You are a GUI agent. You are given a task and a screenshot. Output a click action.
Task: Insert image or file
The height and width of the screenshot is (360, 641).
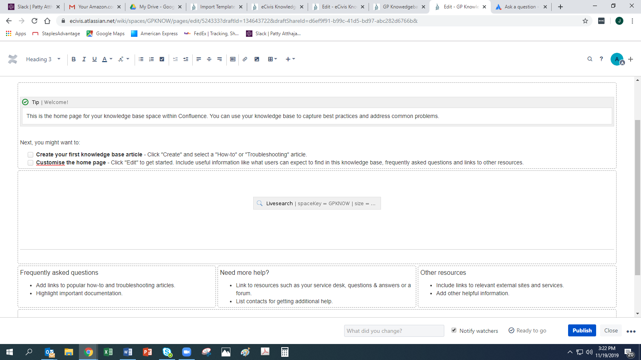tap(257, 59)
